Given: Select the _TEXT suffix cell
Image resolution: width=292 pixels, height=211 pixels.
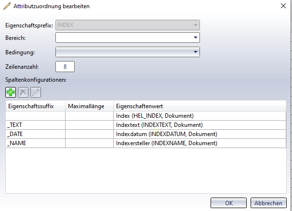Looking at the screenshot, I should click(x=35, y=125).
